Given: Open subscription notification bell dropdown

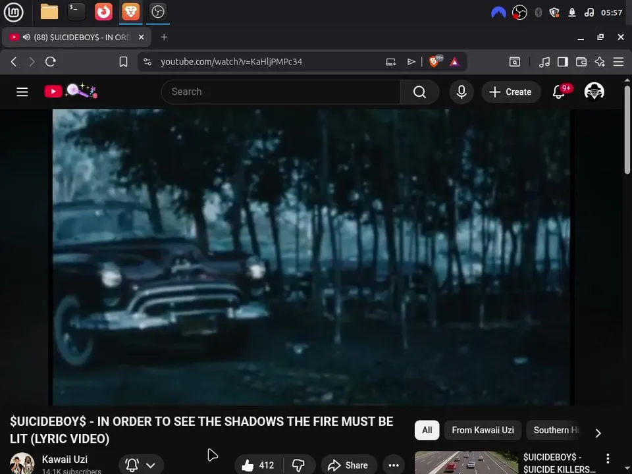Looking at the screenshot, I should coord(141,465).
